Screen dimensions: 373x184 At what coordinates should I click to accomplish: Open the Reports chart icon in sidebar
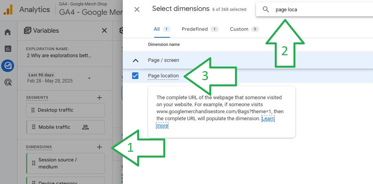(x=8, y=49)
